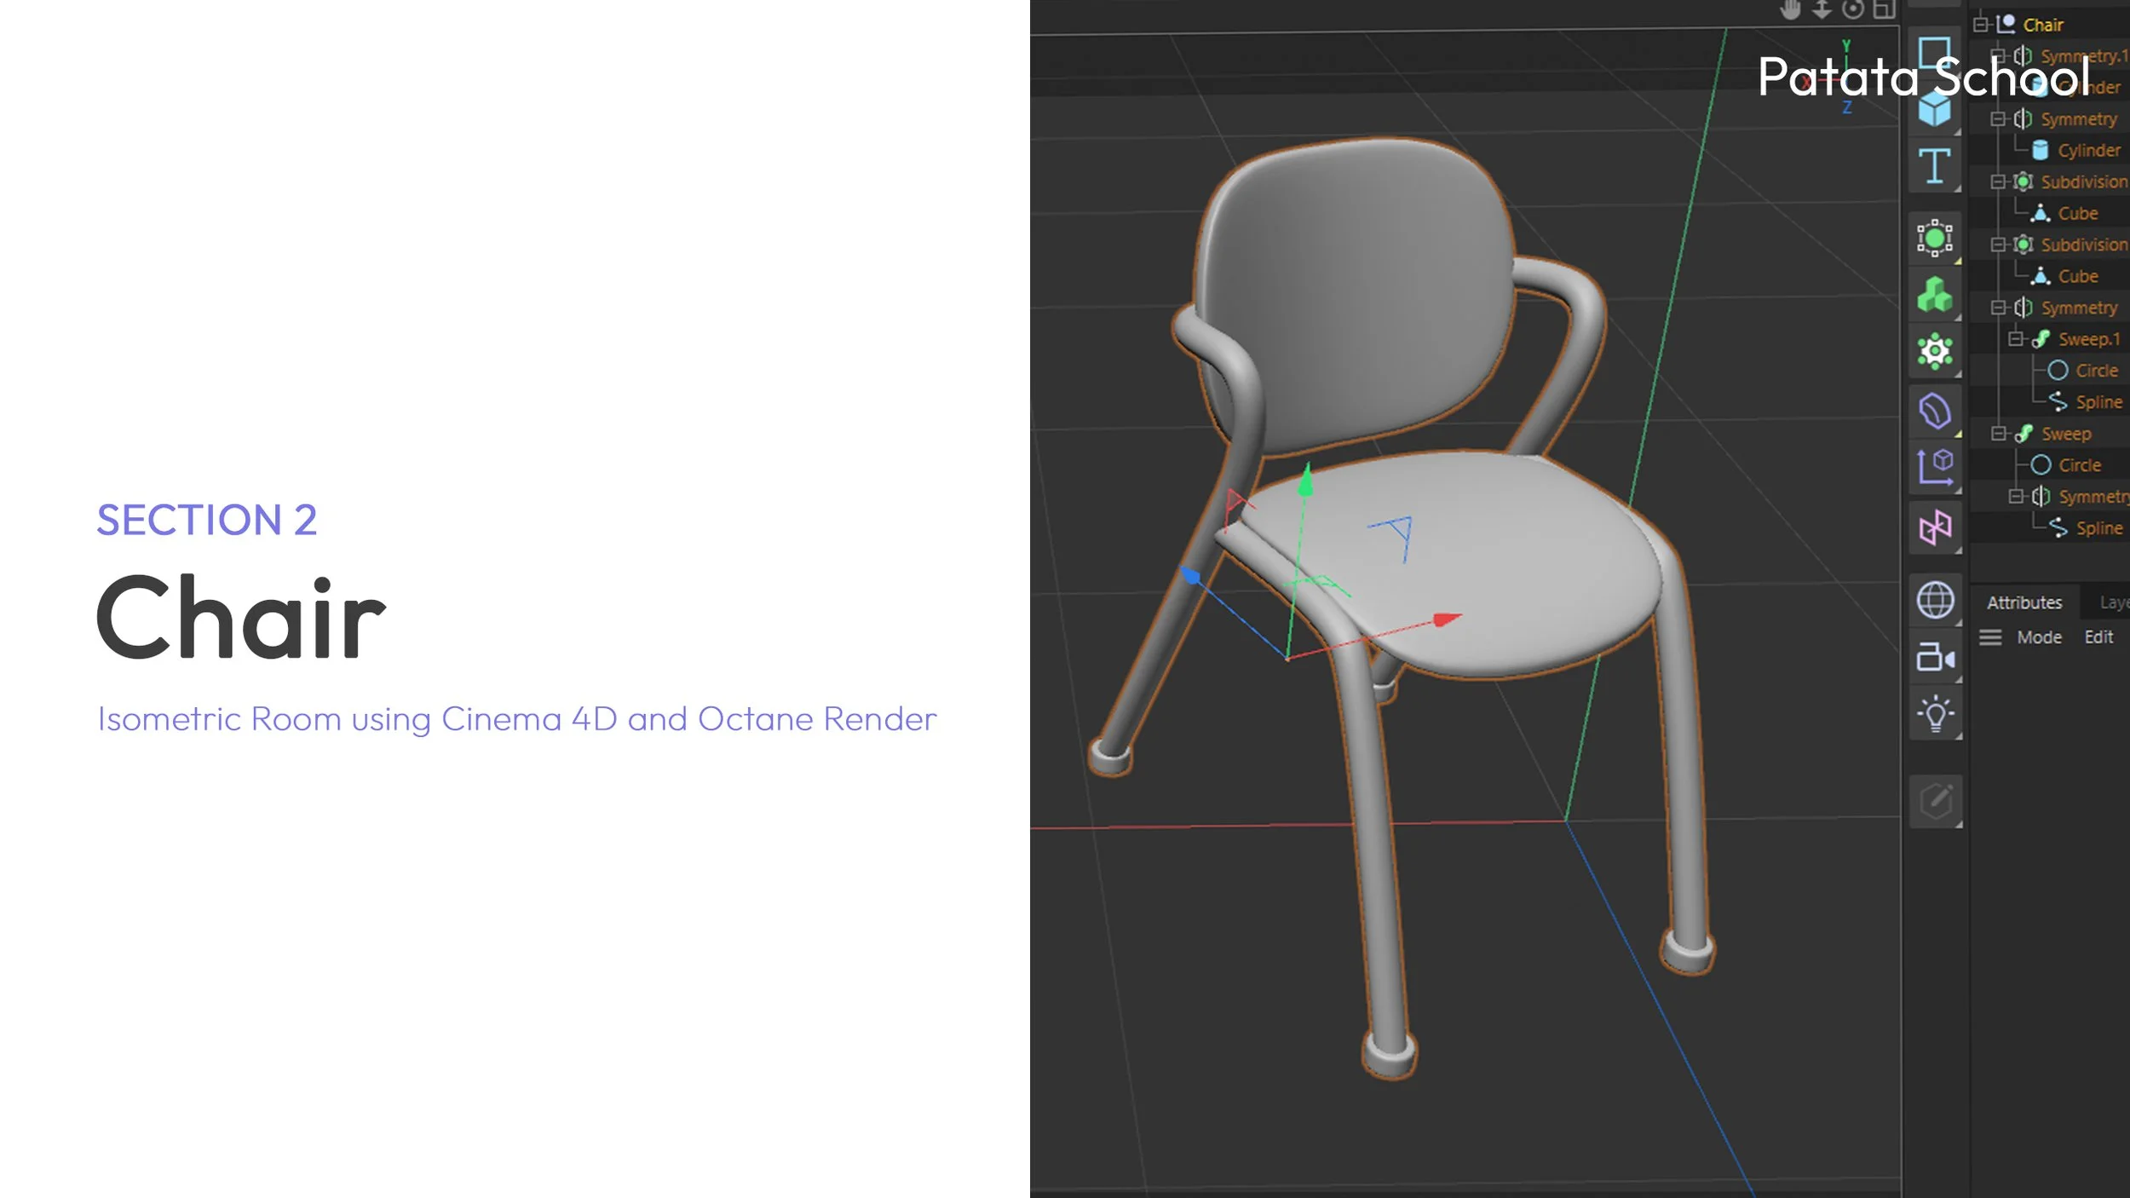Select the purple Bend deformer icon

1934,411
